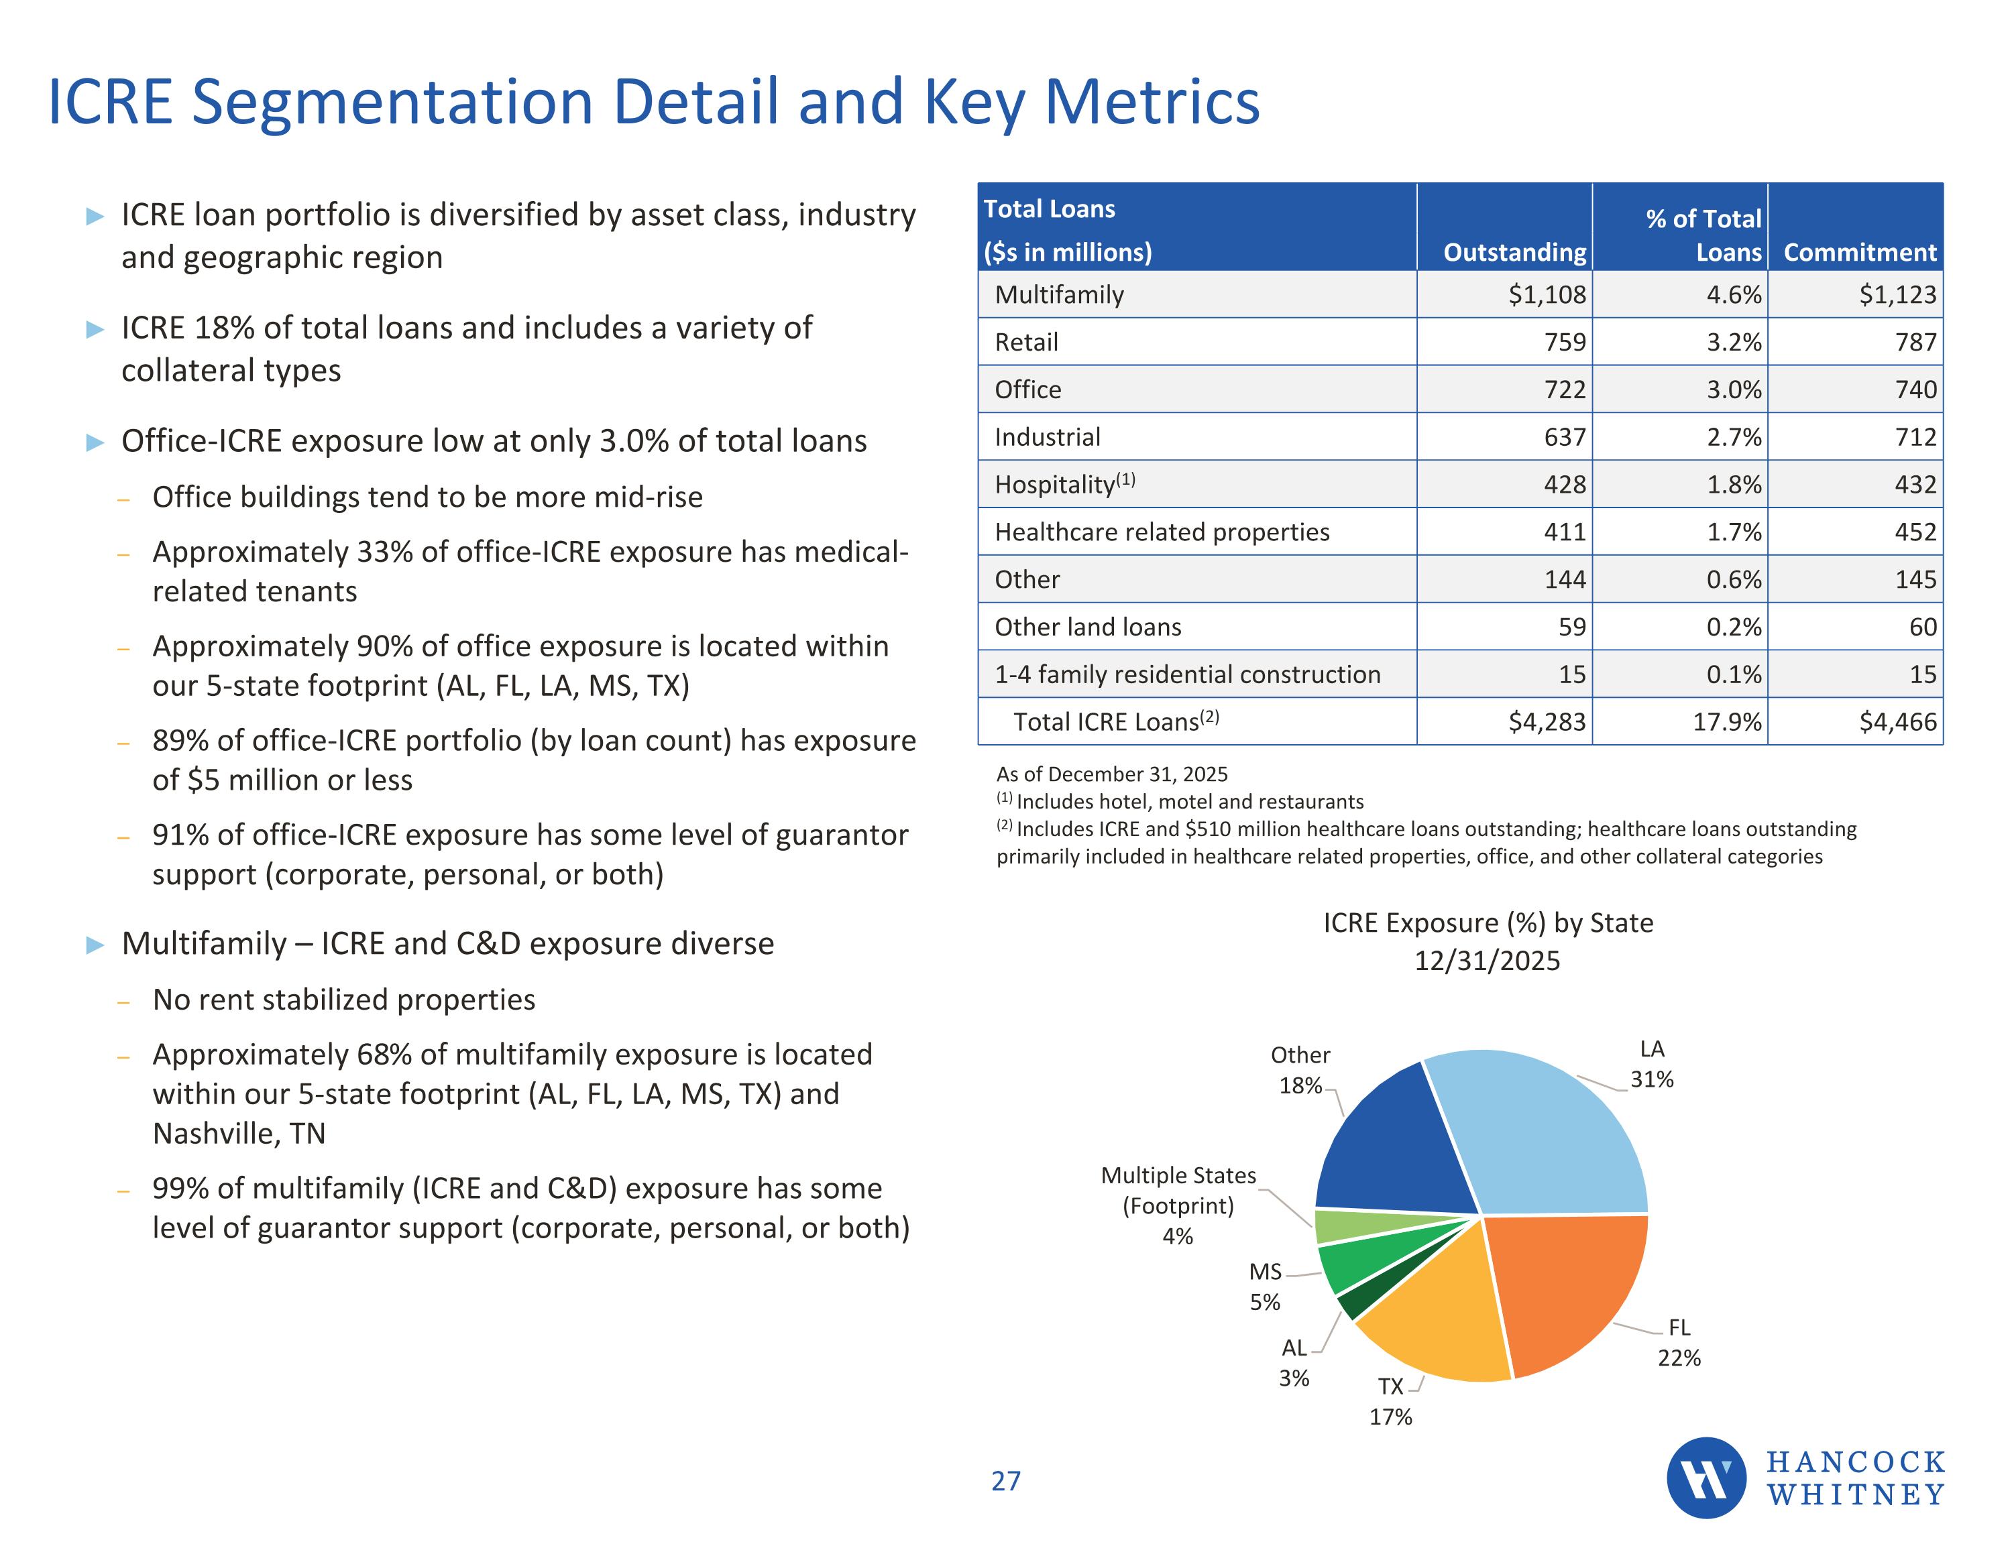Click the Multiple States (Footprint) chart label
Image resolution: width=2012 pixels, height=1552 pixels.
pos(1178,1205)
